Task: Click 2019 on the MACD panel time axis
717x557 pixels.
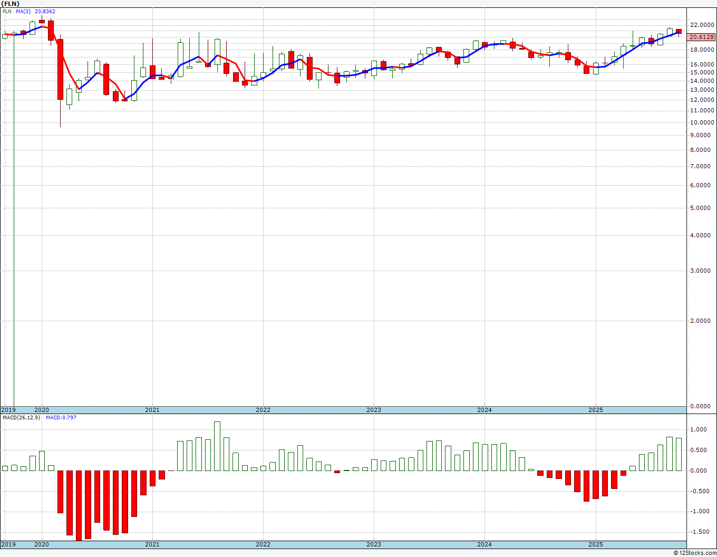Action: click(x=8, y=544)
